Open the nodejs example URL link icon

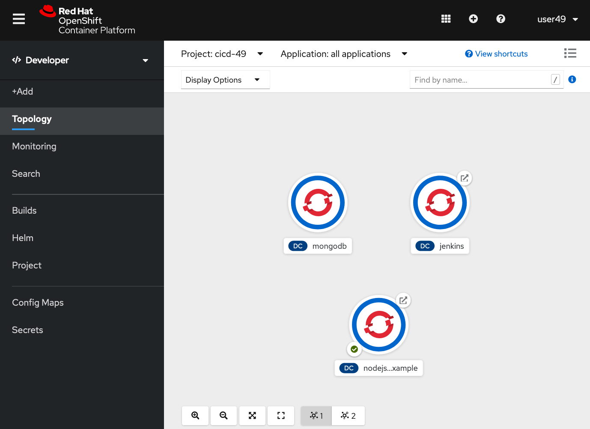pos(403,301)
